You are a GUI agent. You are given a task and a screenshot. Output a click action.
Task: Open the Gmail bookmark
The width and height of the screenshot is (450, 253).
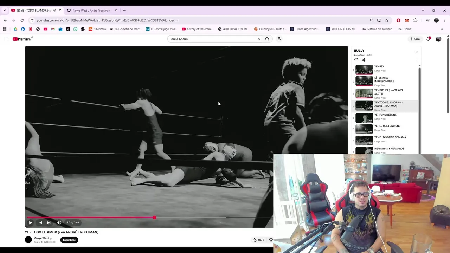53,29
